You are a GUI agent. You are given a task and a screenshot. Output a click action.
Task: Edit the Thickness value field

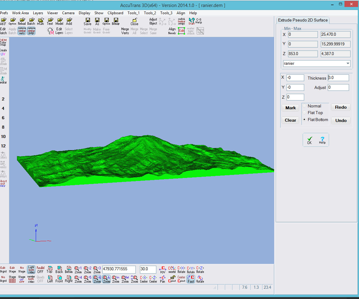[x=338, y=78]
